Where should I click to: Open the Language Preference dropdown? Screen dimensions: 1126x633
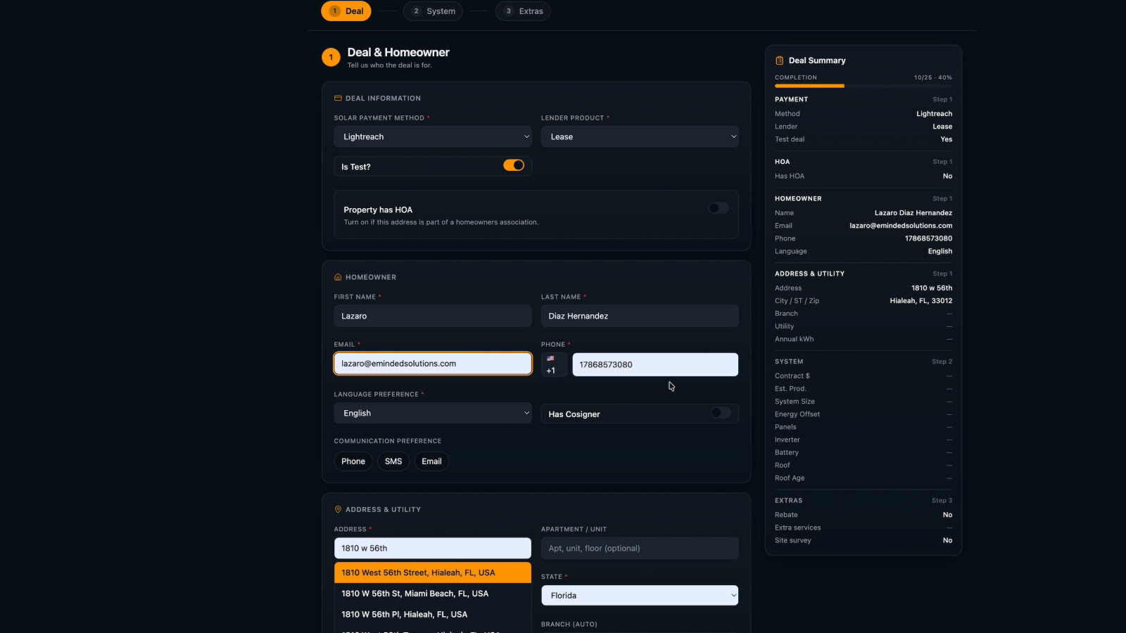pos(433,413)
